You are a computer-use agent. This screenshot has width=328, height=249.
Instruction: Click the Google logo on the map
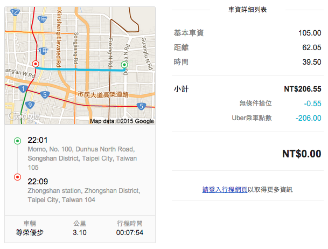(24, 116)
